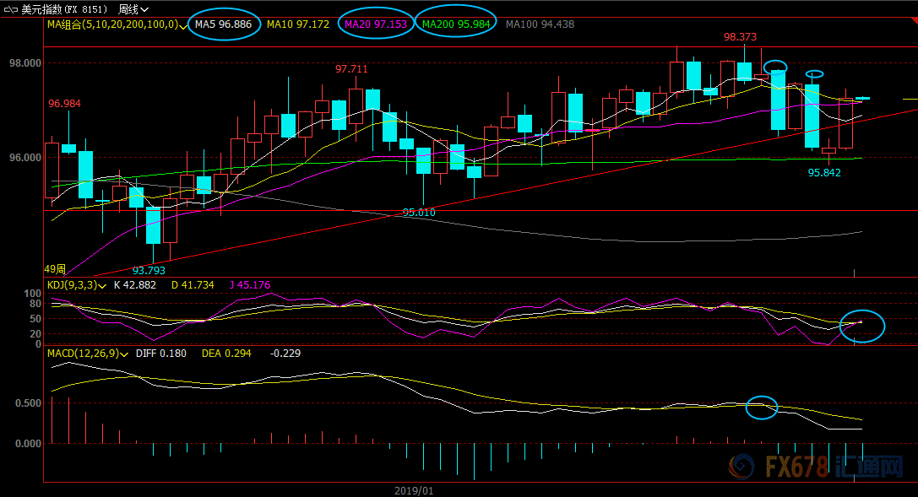Screen dimensions: 918x497
Task: Click the 95.842 low price label
Action: tap(824, 172)
